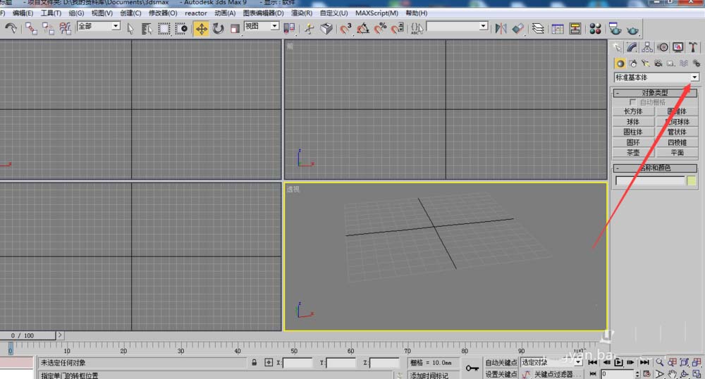
Task: Click the 圆环 torus button
Action: click(633, 142)
